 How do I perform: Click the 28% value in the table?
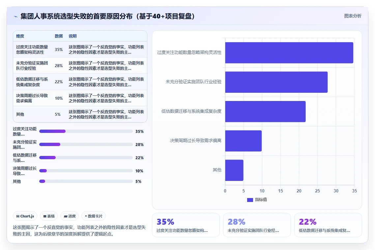[x=59, y=66]
